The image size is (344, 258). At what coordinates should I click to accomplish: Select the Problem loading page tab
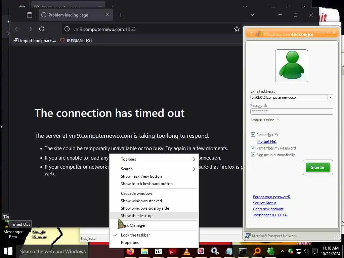76,15
